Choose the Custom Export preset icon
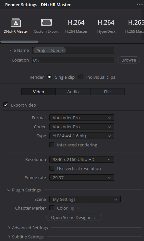144x241 pixels. tap(46, 22)
